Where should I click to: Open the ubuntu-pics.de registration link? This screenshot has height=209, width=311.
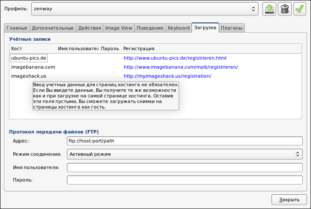click(175, 58)
